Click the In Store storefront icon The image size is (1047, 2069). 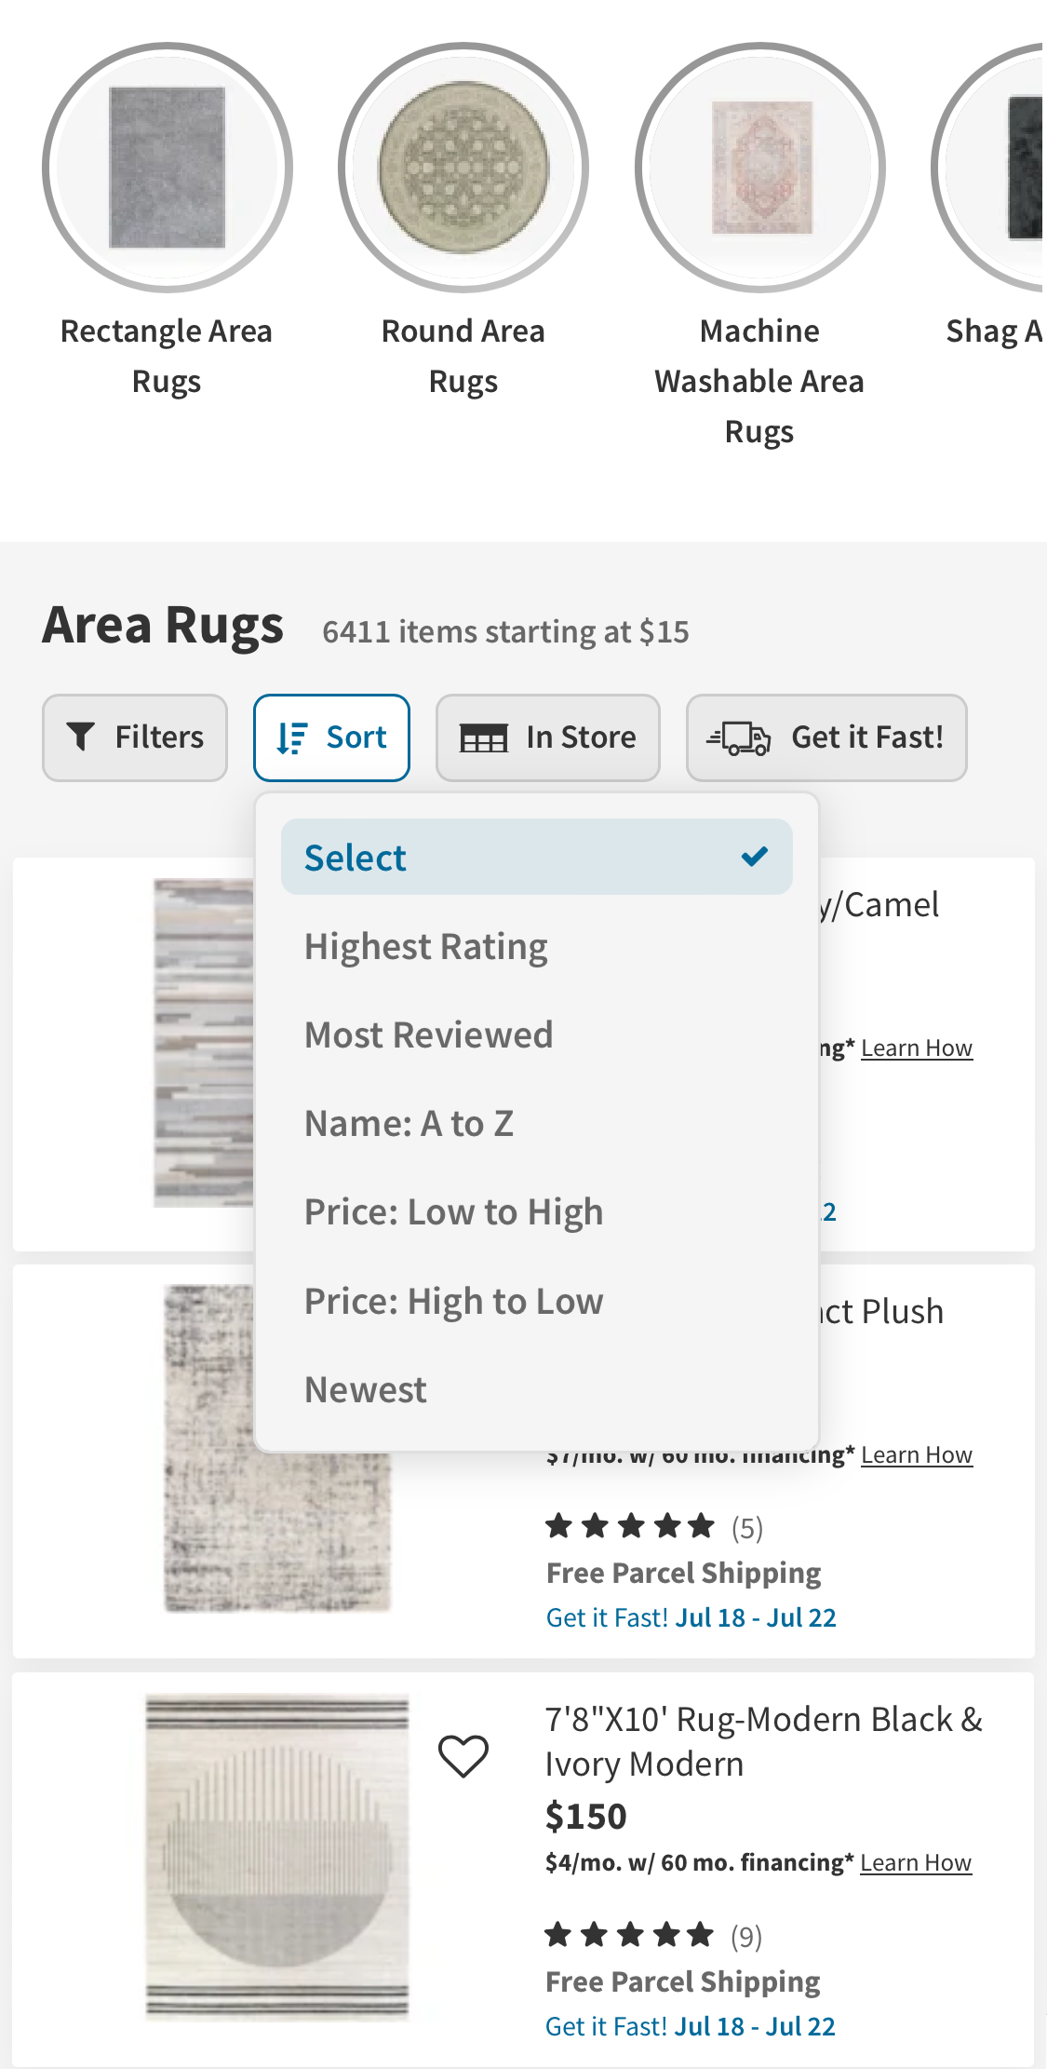(x=485, y=737)
